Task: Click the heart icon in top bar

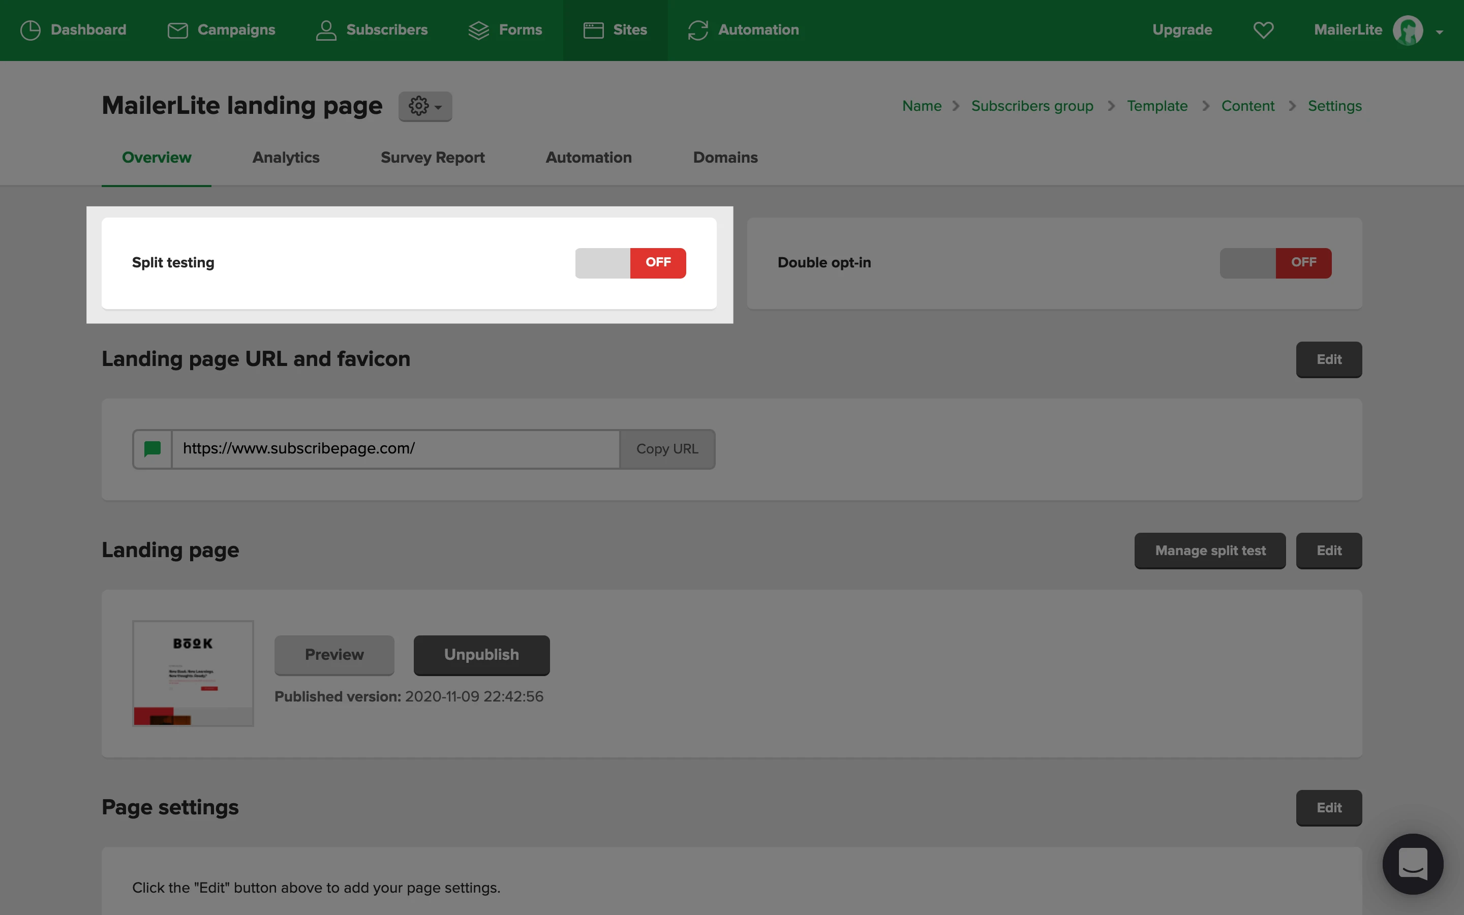Action: tap(1263, 30)
